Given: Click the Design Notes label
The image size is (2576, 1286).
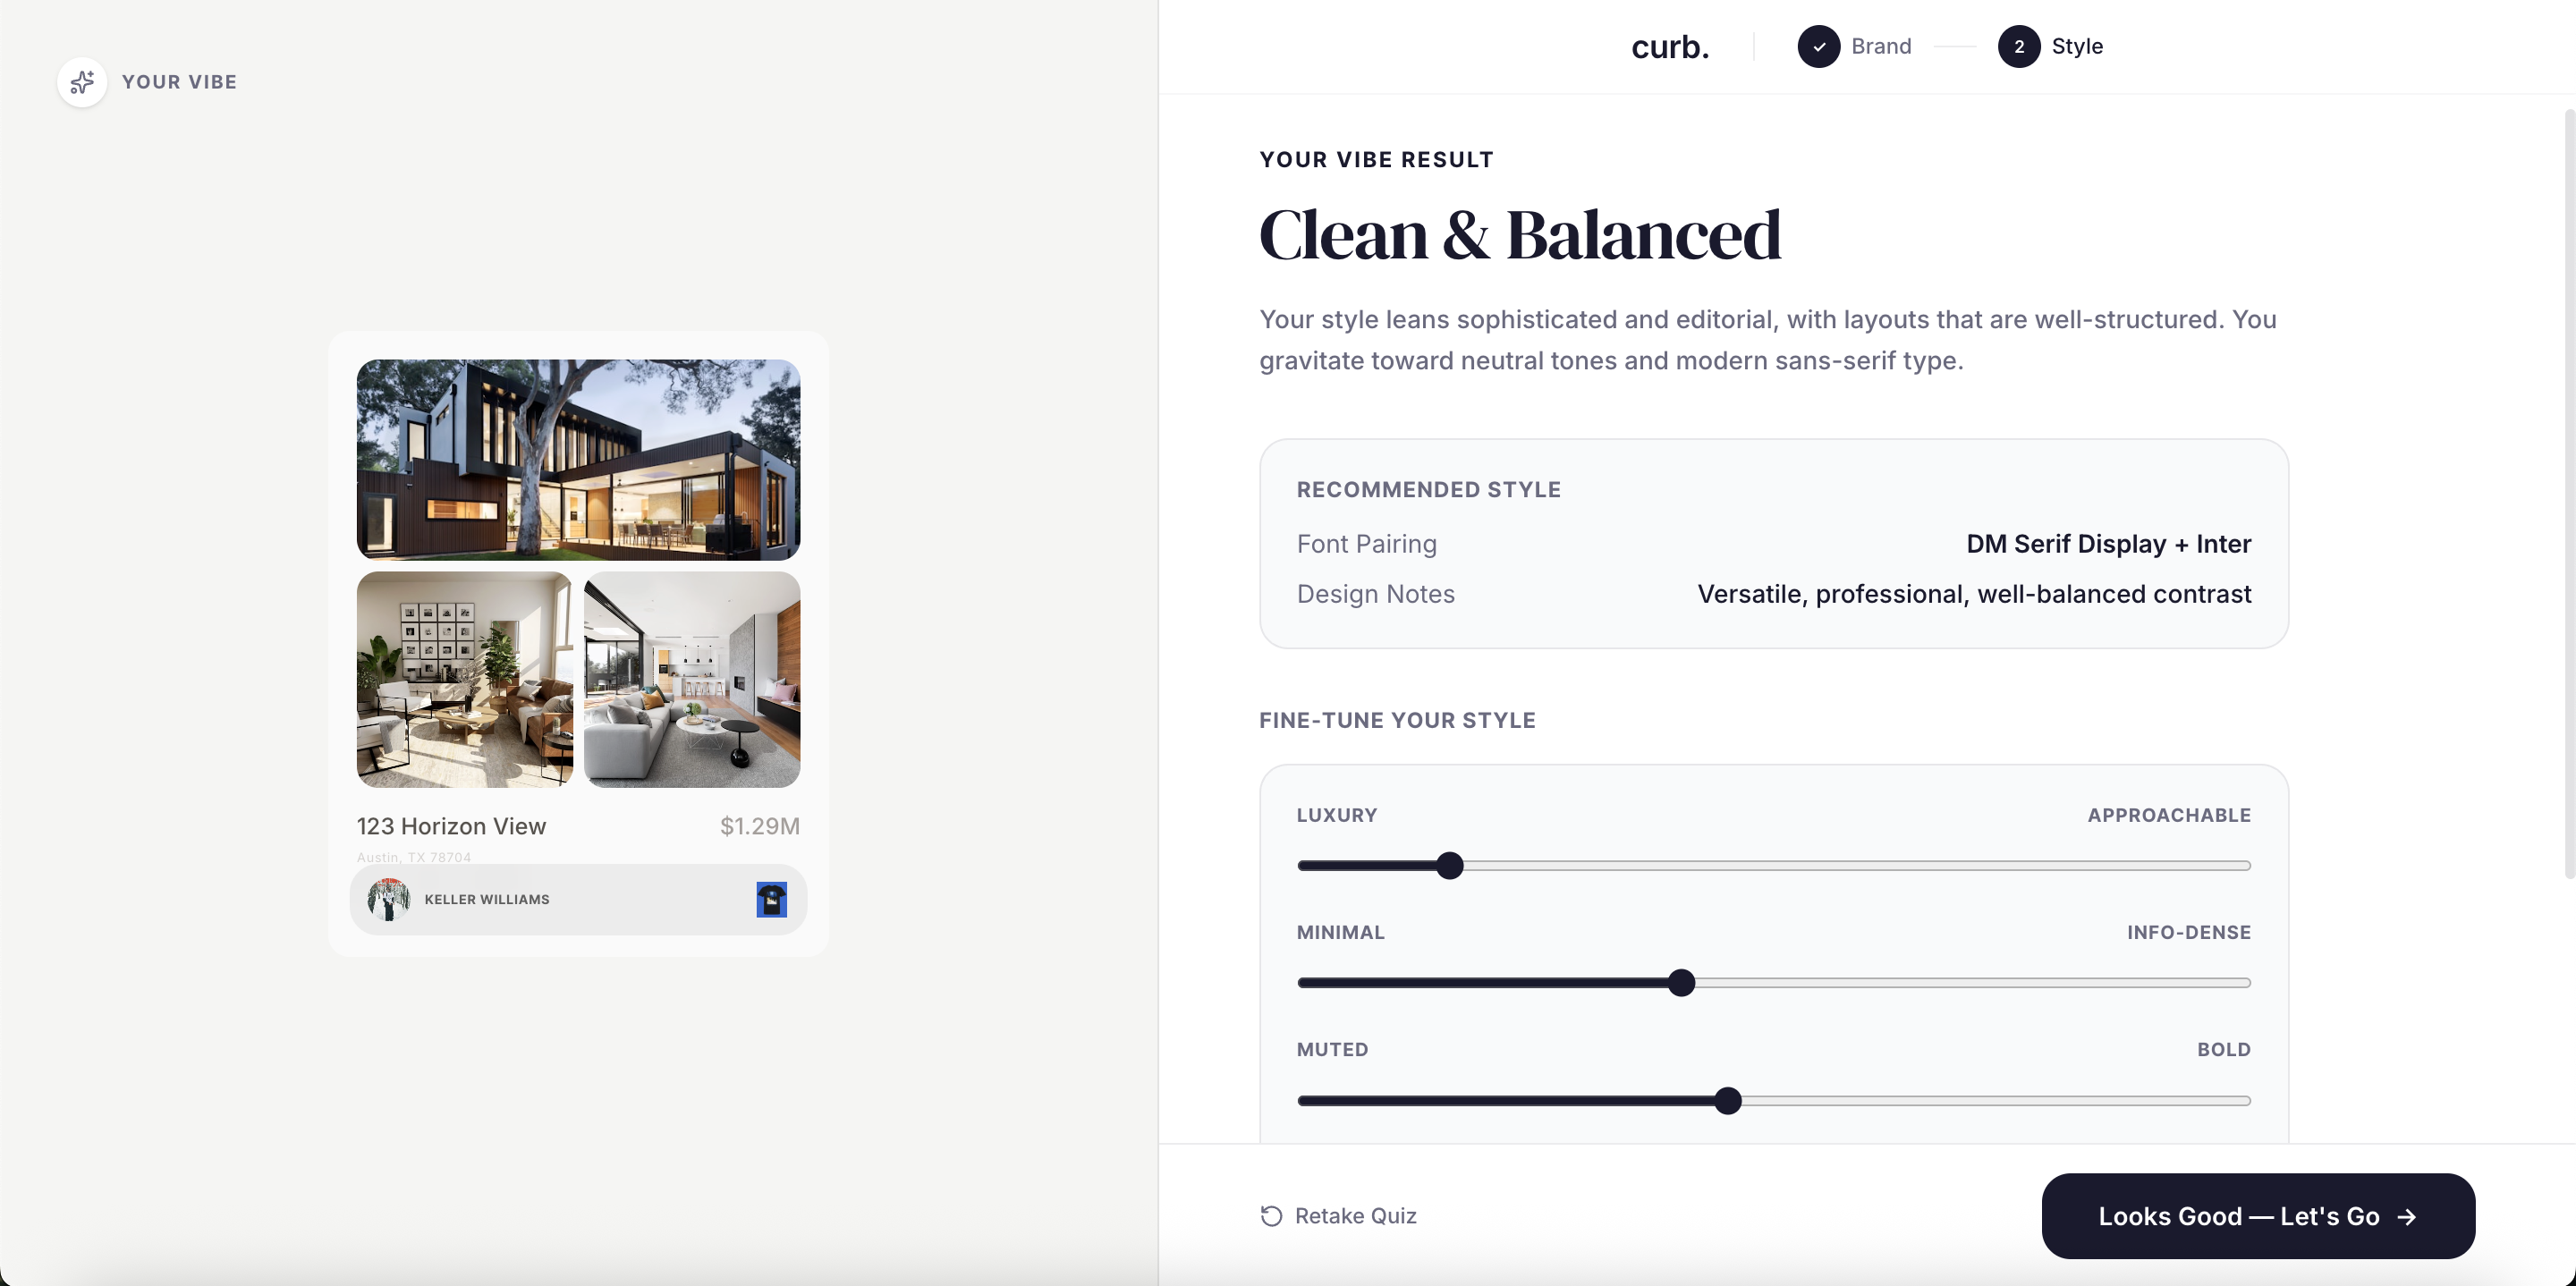Looking at the screenshot, I should 1375,594.
